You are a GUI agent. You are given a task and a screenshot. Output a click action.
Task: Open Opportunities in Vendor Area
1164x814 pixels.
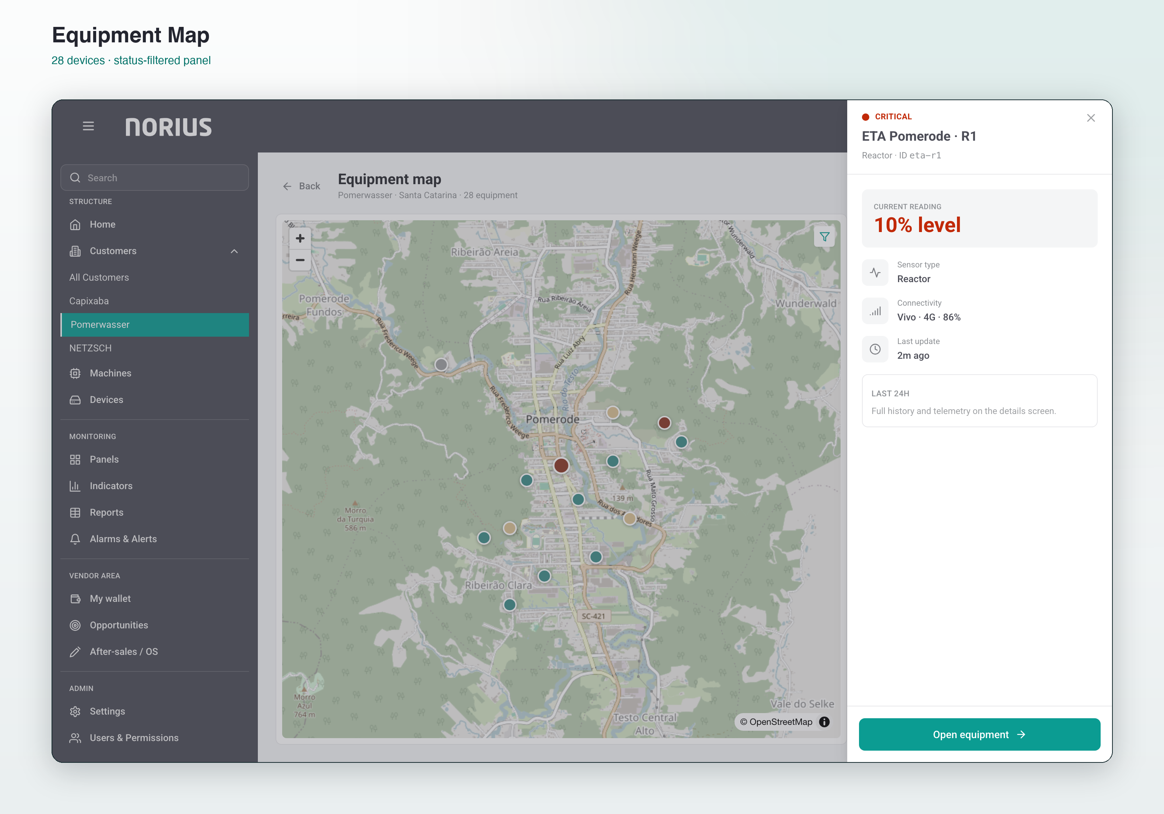click(x=155, y=625)
